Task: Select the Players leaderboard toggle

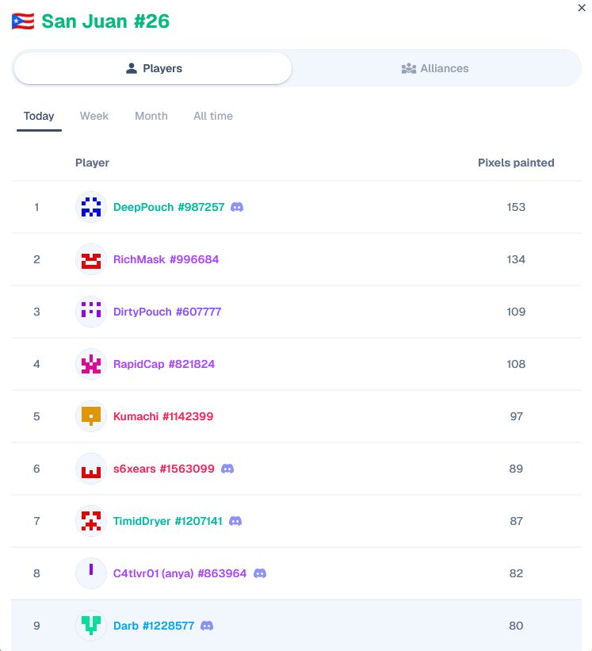Action: (153, 68)
